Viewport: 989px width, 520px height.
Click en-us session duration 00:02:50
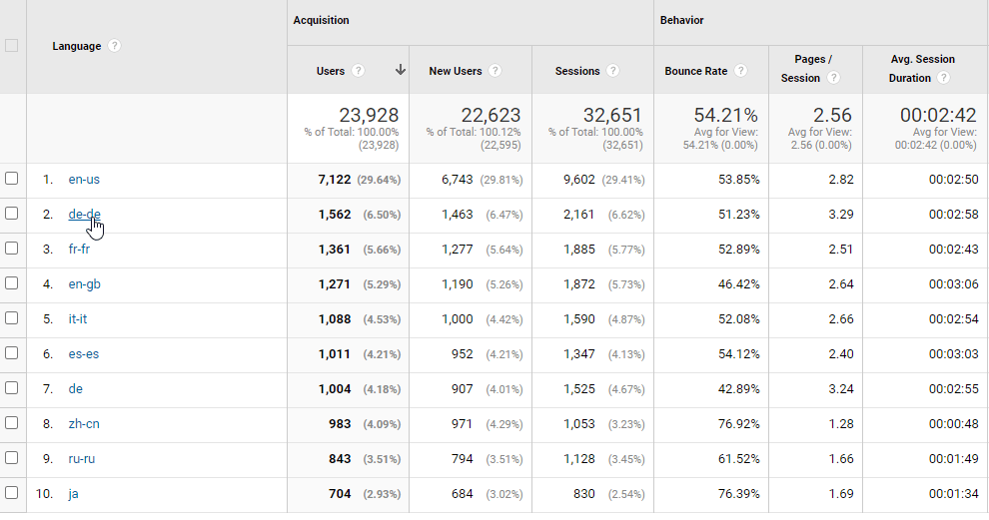point(954,180)
